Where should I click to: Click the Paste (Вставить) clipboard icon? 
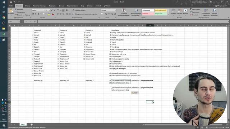pyautogui.click(x=11, y=10)
